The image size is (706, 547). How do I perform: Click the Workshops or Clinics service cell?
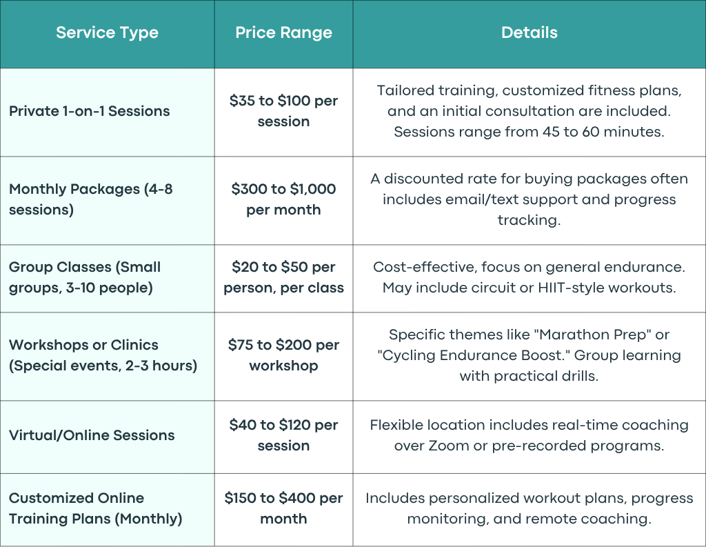[107, 357]
